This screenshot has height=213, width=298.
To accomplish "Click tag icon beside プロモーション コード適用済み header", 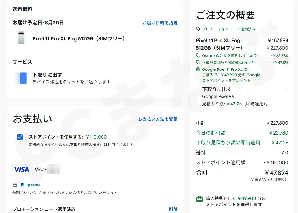I will tap(198, 29).
